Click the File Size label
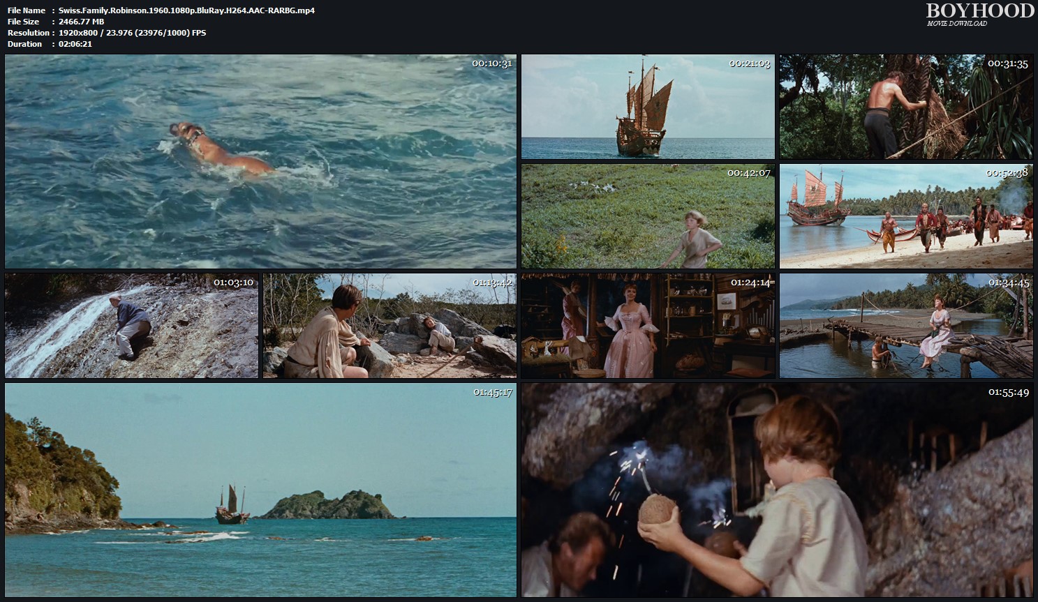The width and height of the screenshot is (1038, 602). (24, 22)
